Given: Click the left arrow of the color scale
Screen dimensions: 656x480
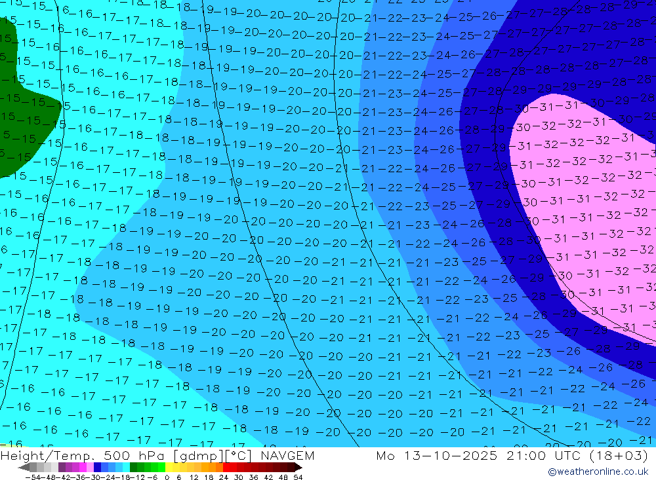Looking at the screenshot, I should point(24,467).
